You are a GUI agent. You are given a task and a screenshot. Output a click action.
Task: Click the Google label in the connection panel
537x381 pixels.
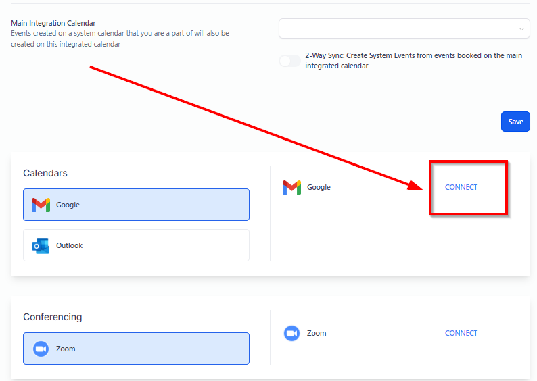[x=319, y=187]
